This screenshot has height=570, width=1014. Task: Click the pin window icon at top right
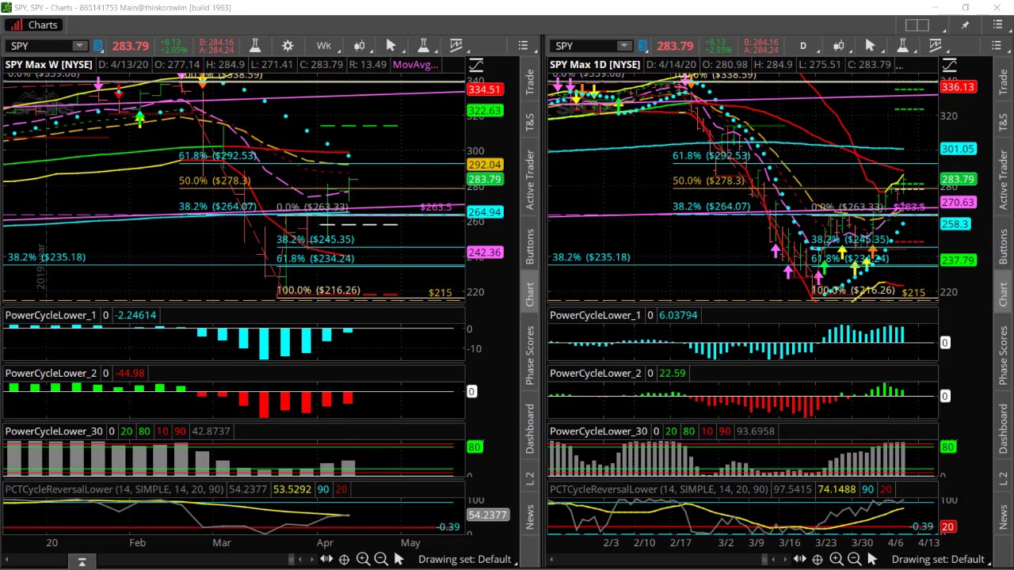click(965, 25)
